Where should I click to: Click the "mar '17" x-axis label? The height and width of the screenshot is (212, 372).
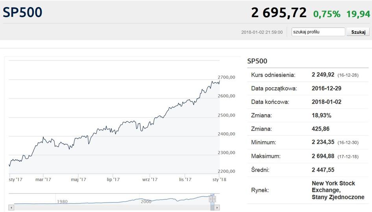click(x=43, y=179)
